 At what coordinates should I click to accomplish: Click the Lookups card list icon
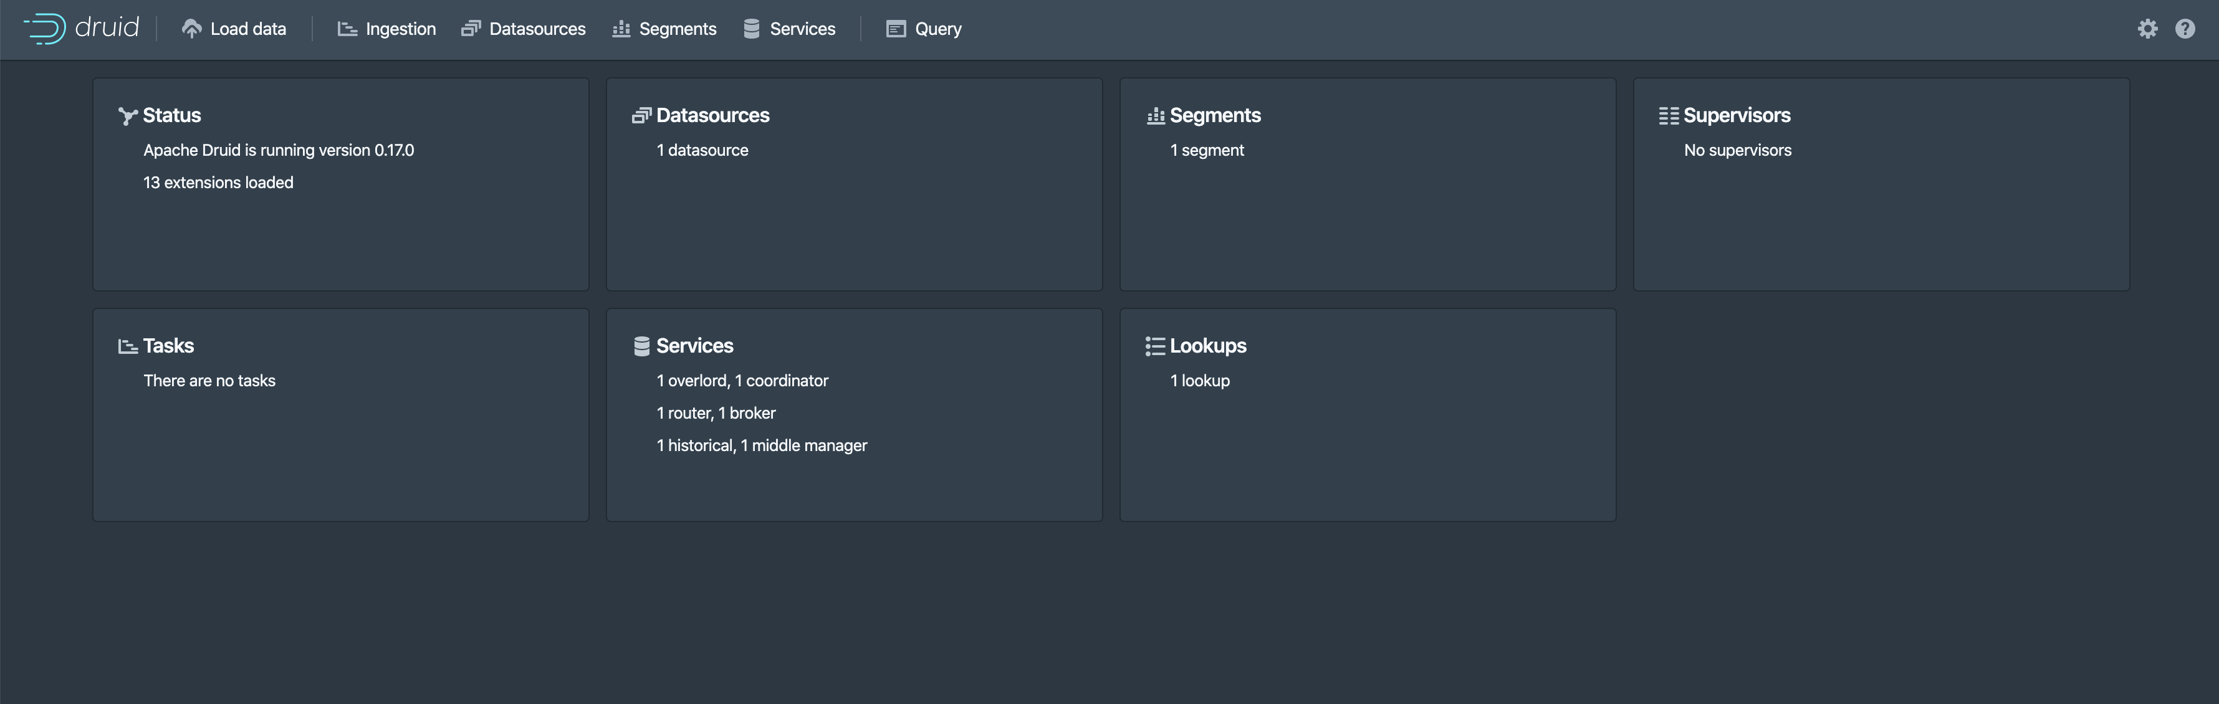(1155, 346)
